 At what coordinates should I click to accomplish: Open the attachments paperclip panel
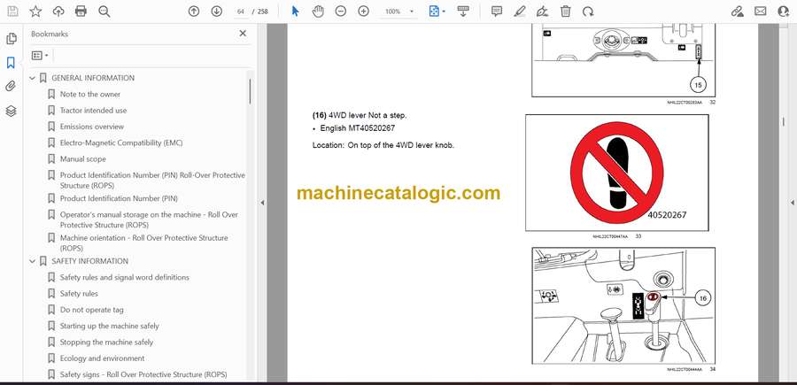pyautogui.click(x=12, y=87)
